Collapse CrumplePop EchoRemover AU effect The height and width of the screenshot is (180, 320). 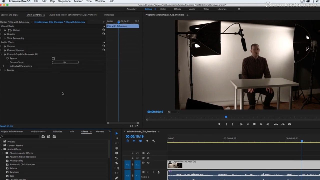click(x=1, y=54)
